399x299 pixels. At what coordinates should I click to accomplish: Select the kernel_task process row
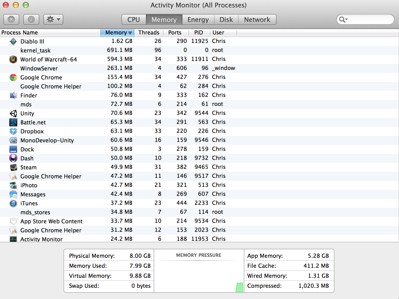[x=199, y=50]
